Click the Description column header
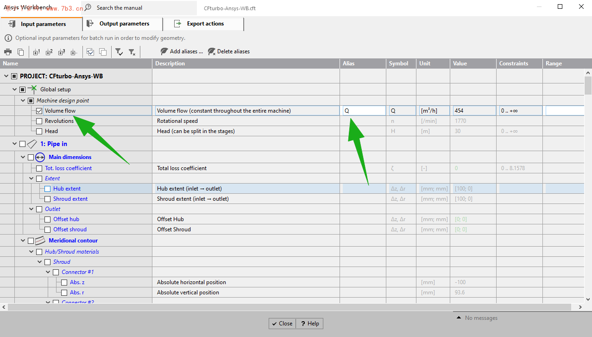Image resolution: width=592 pixels, height=337 pixels. tap(246, 64)
